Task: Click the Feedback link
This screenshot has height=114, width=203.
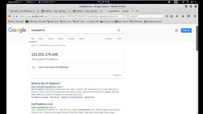Action: (x=117, y=75)
